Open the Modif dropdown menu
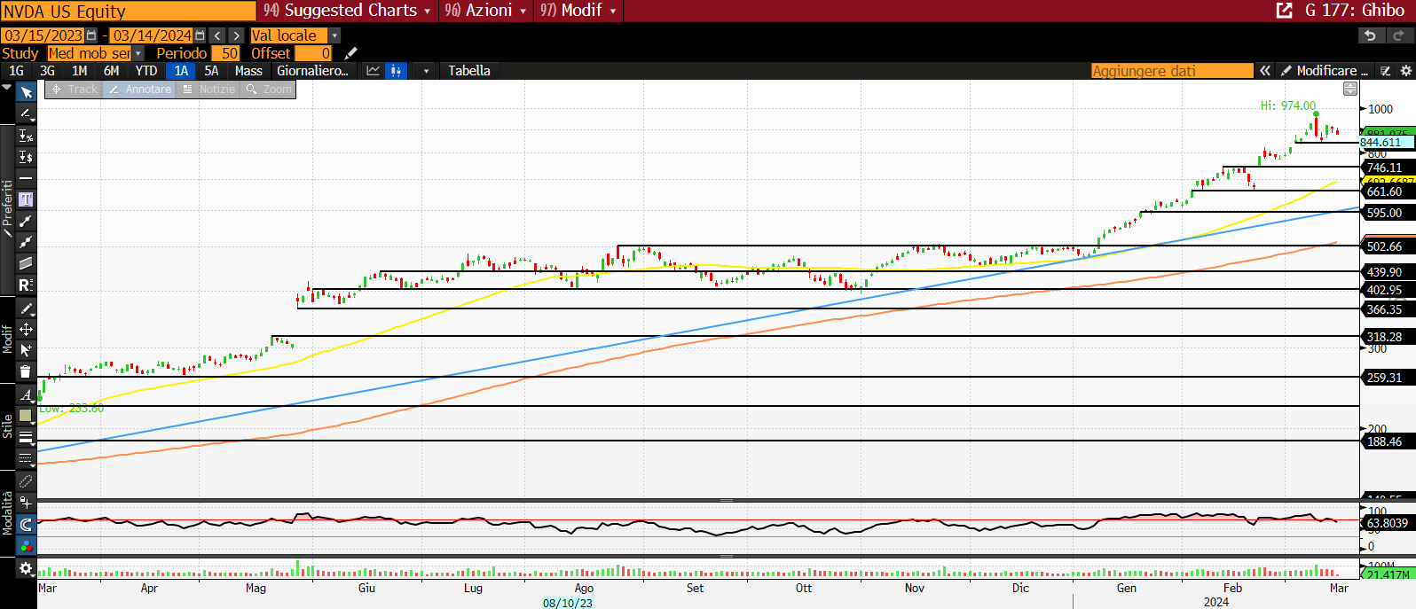Viewport: 1416px width, 609px height. click(x=578, y=11)
